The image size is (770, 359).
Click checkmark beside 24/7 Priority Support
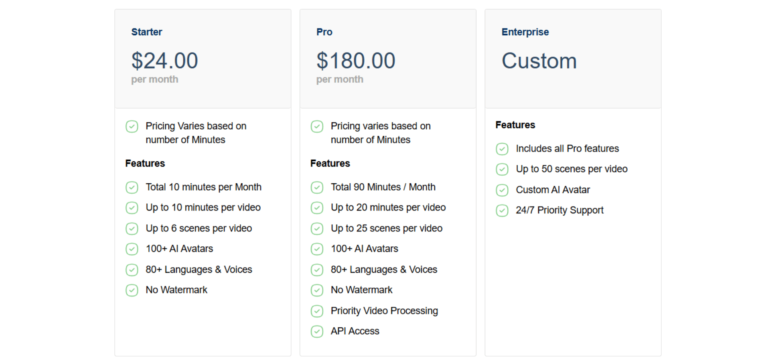pyautogui.click(x=502, y=211)
